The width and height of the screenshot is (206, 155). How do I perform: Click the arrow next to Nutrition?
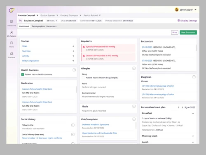coord(73,51)
